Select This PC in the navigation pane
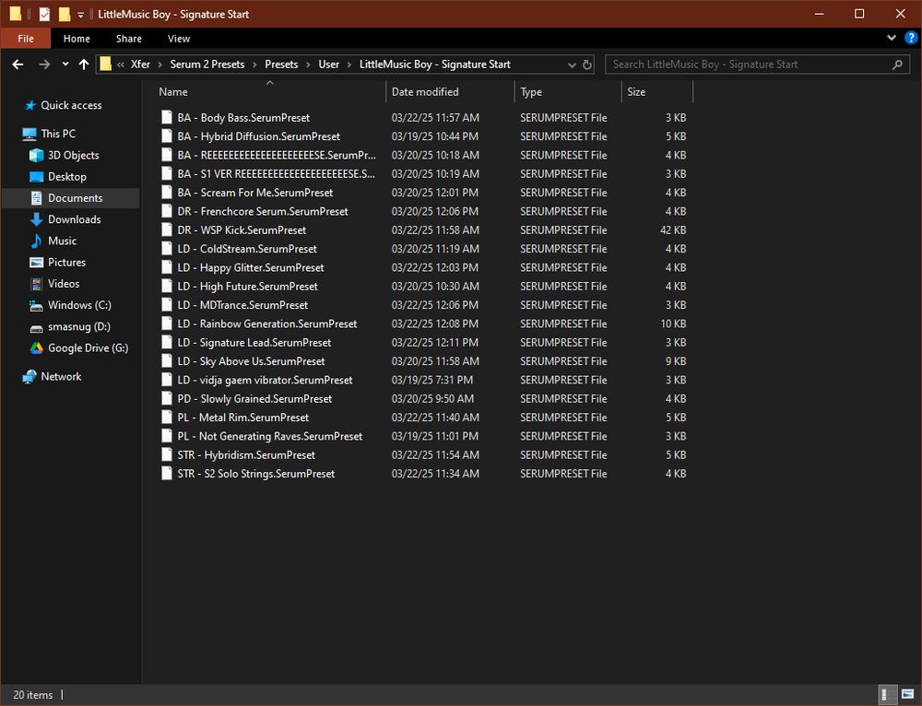922x706 pixels. 58,134
